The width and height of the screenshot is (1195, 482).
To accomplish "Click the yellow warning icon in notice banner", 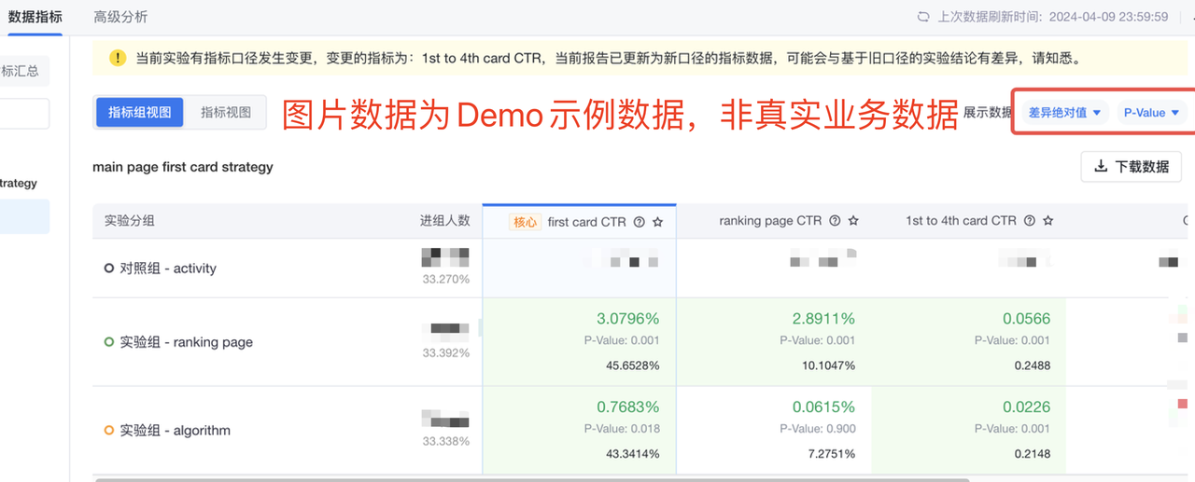I will 118,58.
